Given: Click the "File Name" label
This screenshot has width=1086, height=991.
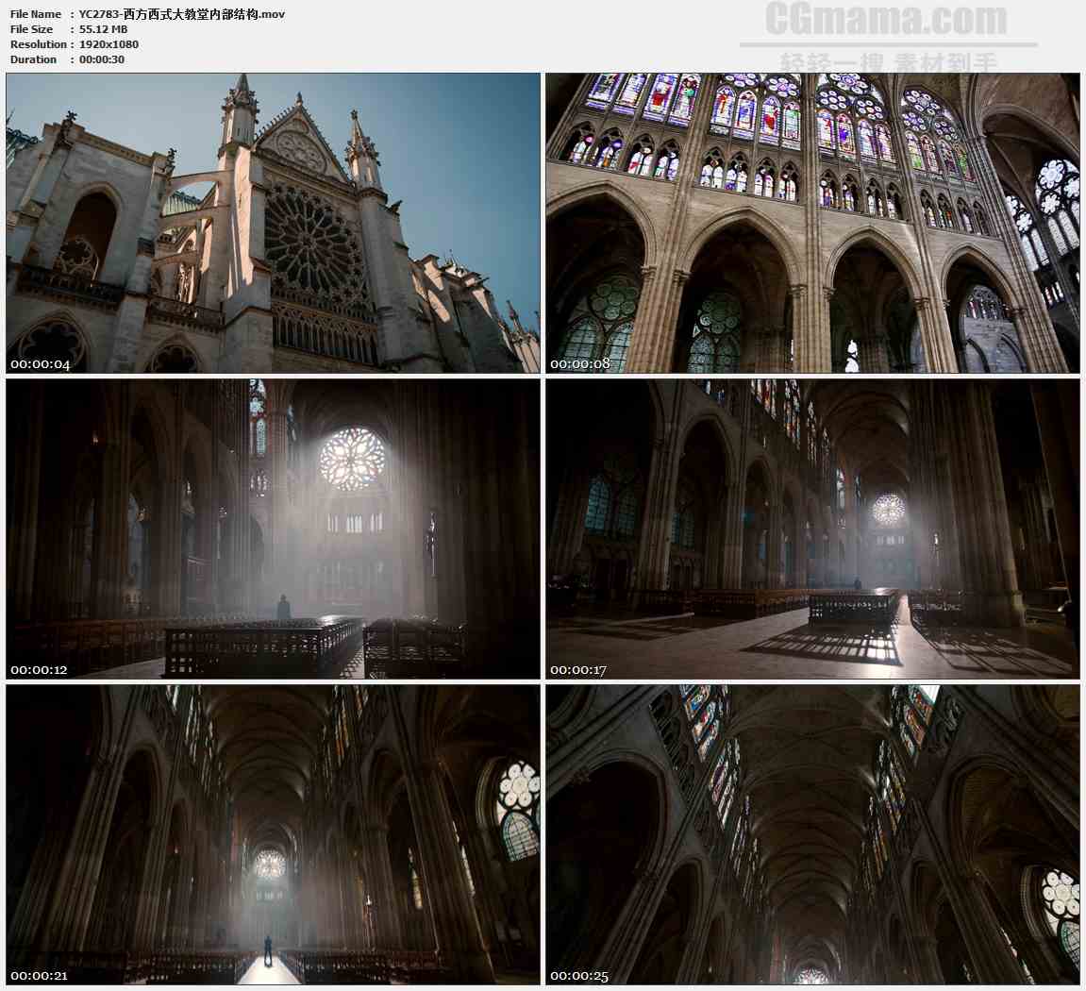Looking at the screenshot, I should point(35,14).
